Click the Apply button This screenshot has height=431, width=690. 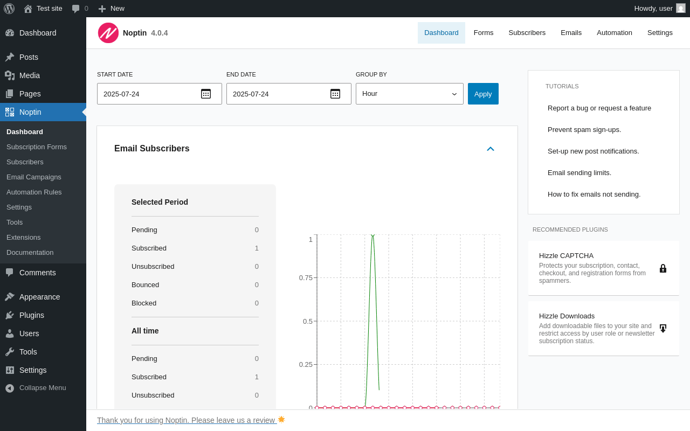click(483, 94)
